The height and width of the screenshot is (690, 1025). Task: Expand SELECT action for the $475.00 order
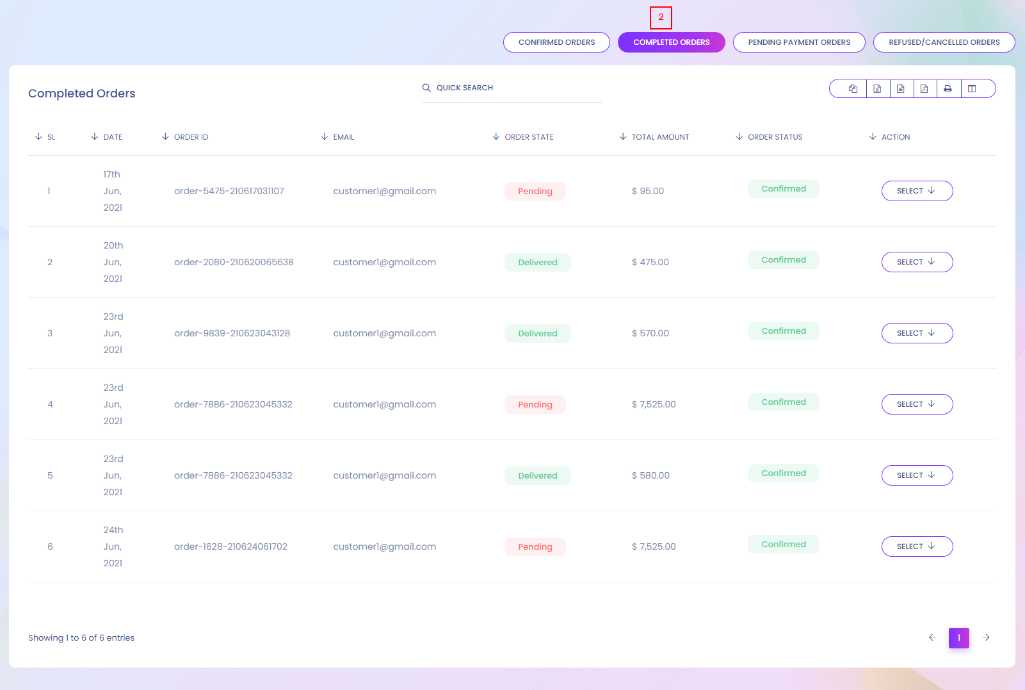click(x=917, y=262)
